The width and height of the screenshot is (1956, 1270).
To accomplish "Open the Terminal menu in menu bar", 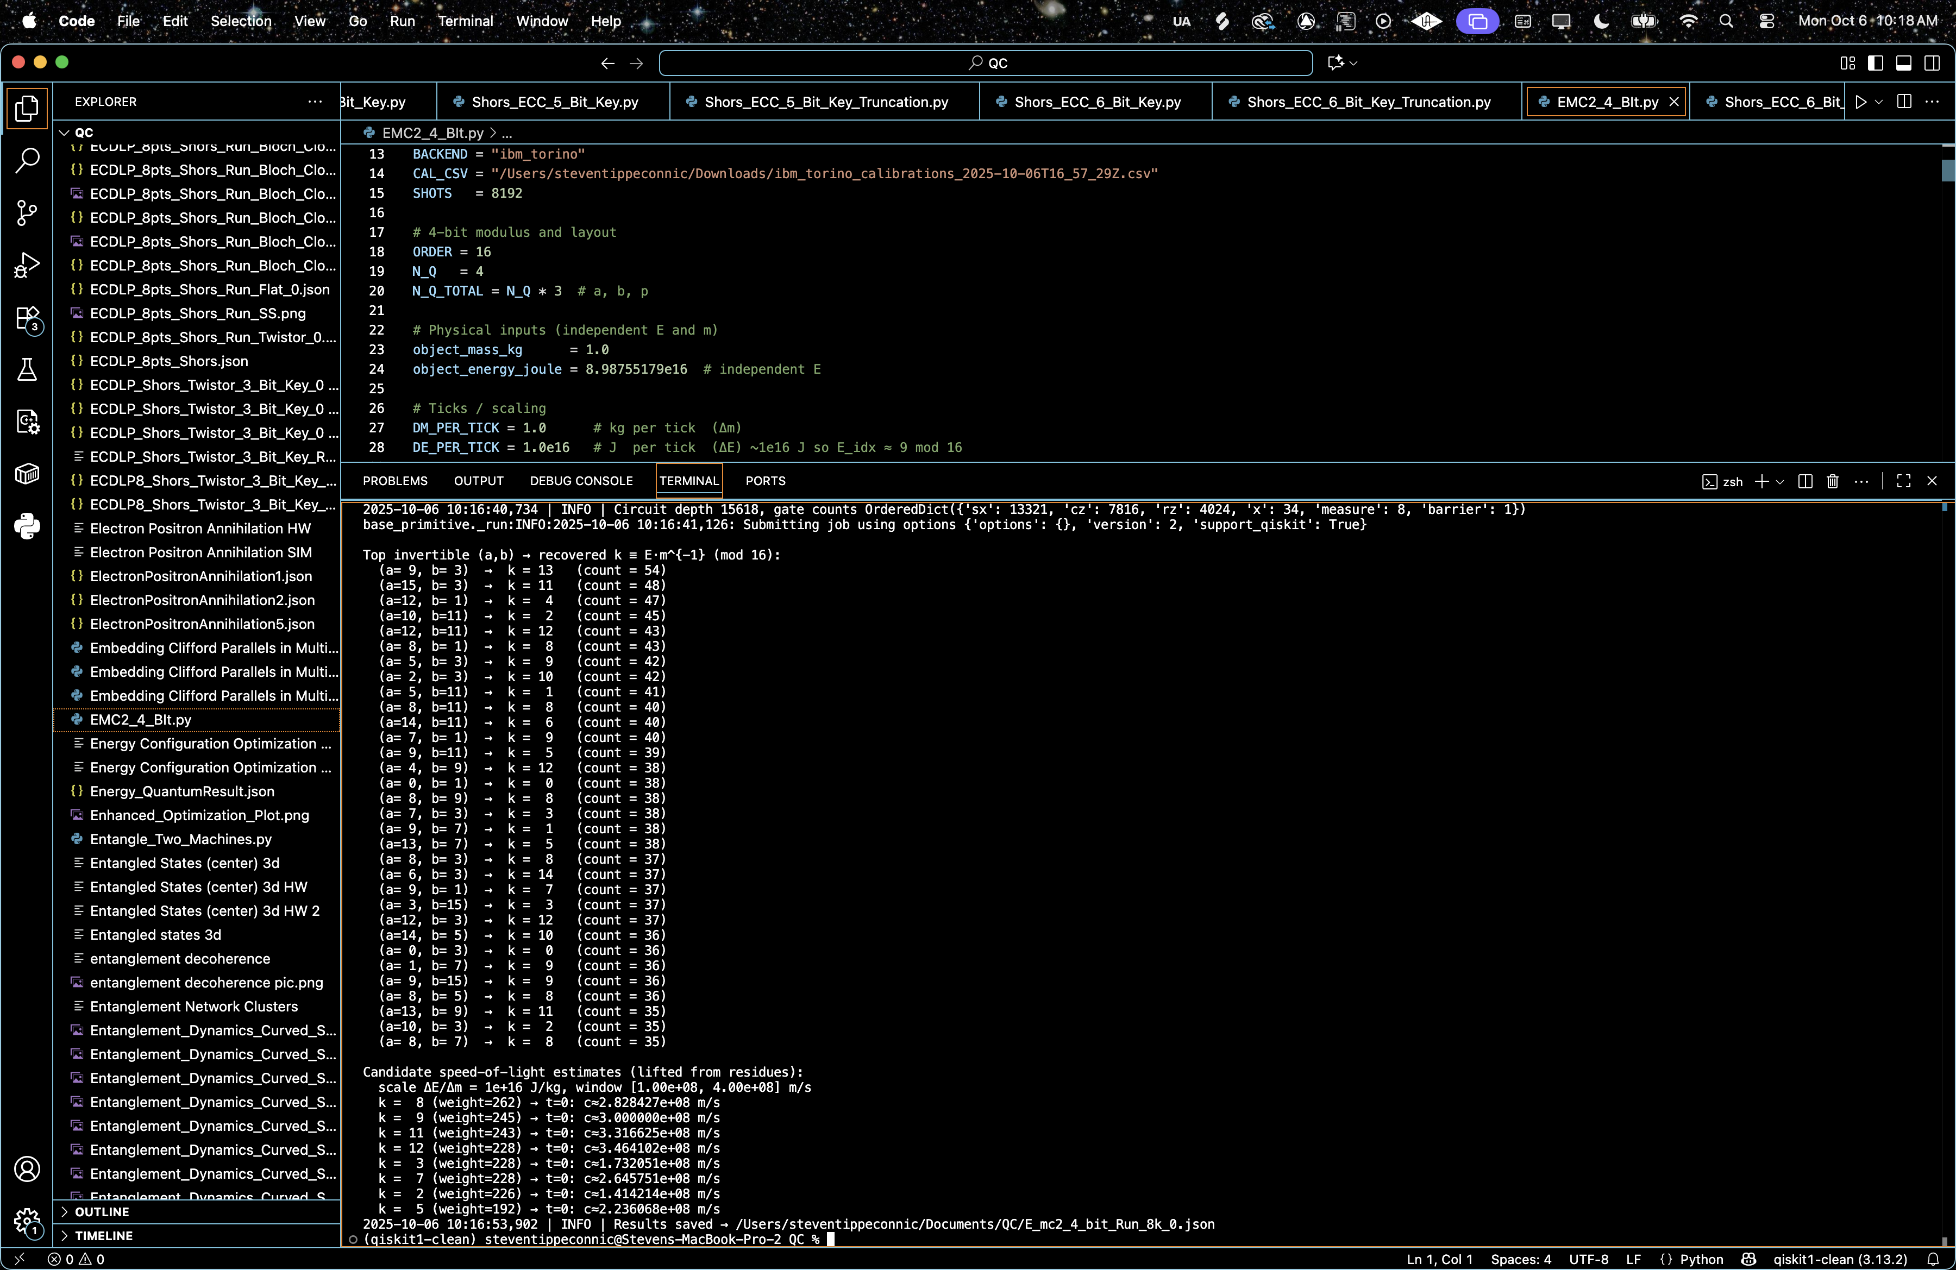I will pos(465,21).
